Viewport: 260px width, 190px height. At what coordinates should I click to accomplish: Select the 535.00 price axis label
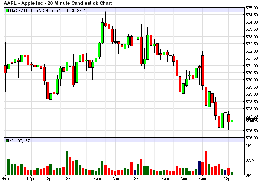click(x=251, y=8)
